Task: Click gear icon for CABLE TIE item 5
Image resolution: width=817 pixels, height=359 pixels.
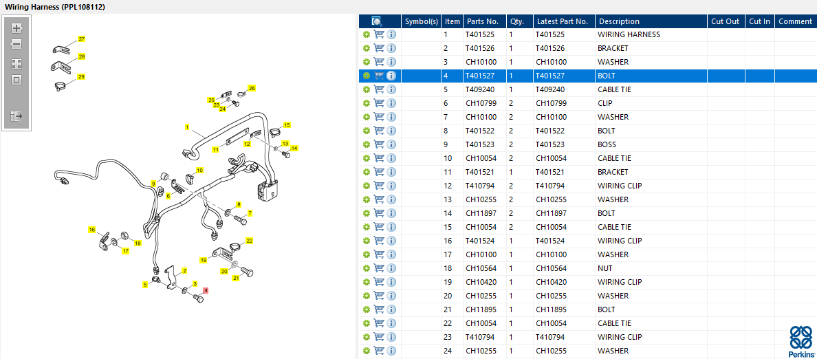Action: pyautogui.click(x=367, y=89)
